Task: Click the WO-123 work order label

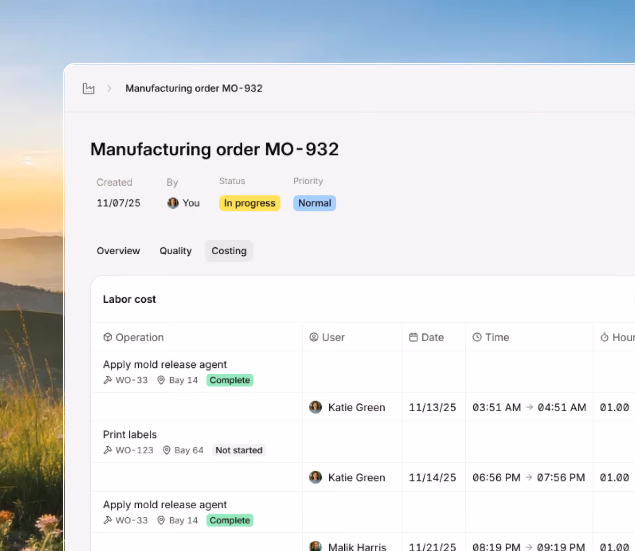Action: tap(134, 450)
